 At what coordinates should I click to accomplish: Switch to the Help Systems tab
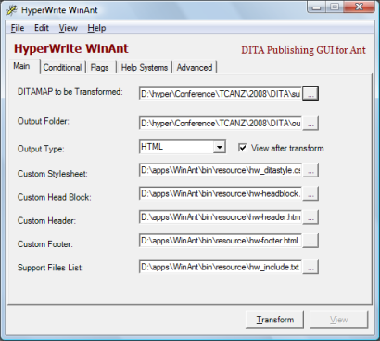pos(145,68)
